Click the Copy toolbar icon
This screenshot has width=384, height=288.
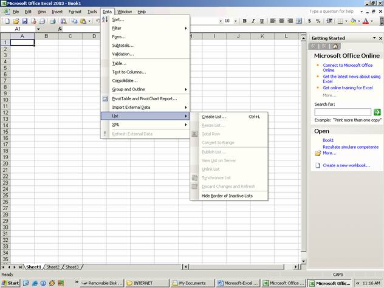[x=74, y=21]
